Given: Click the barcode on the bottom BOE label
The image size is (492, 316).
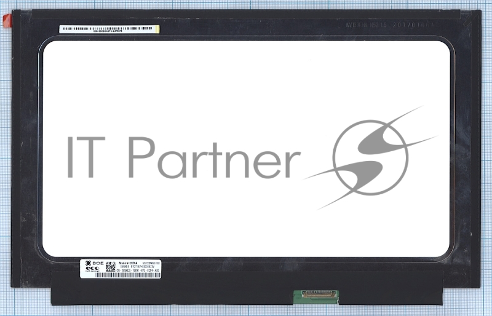Looking at the screenshot, I should [x=128, y=275].
